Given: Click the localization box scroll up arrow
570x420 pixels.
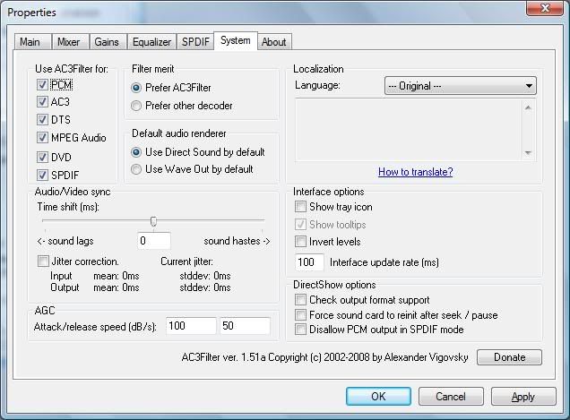Looking at the screenshot, I should tap(528, 107).
